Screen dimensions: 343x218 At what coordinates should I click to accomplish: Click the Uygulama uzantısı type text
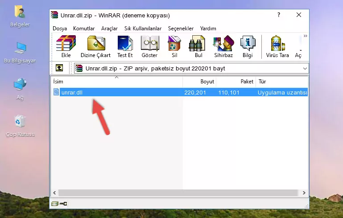pos(282,92)
